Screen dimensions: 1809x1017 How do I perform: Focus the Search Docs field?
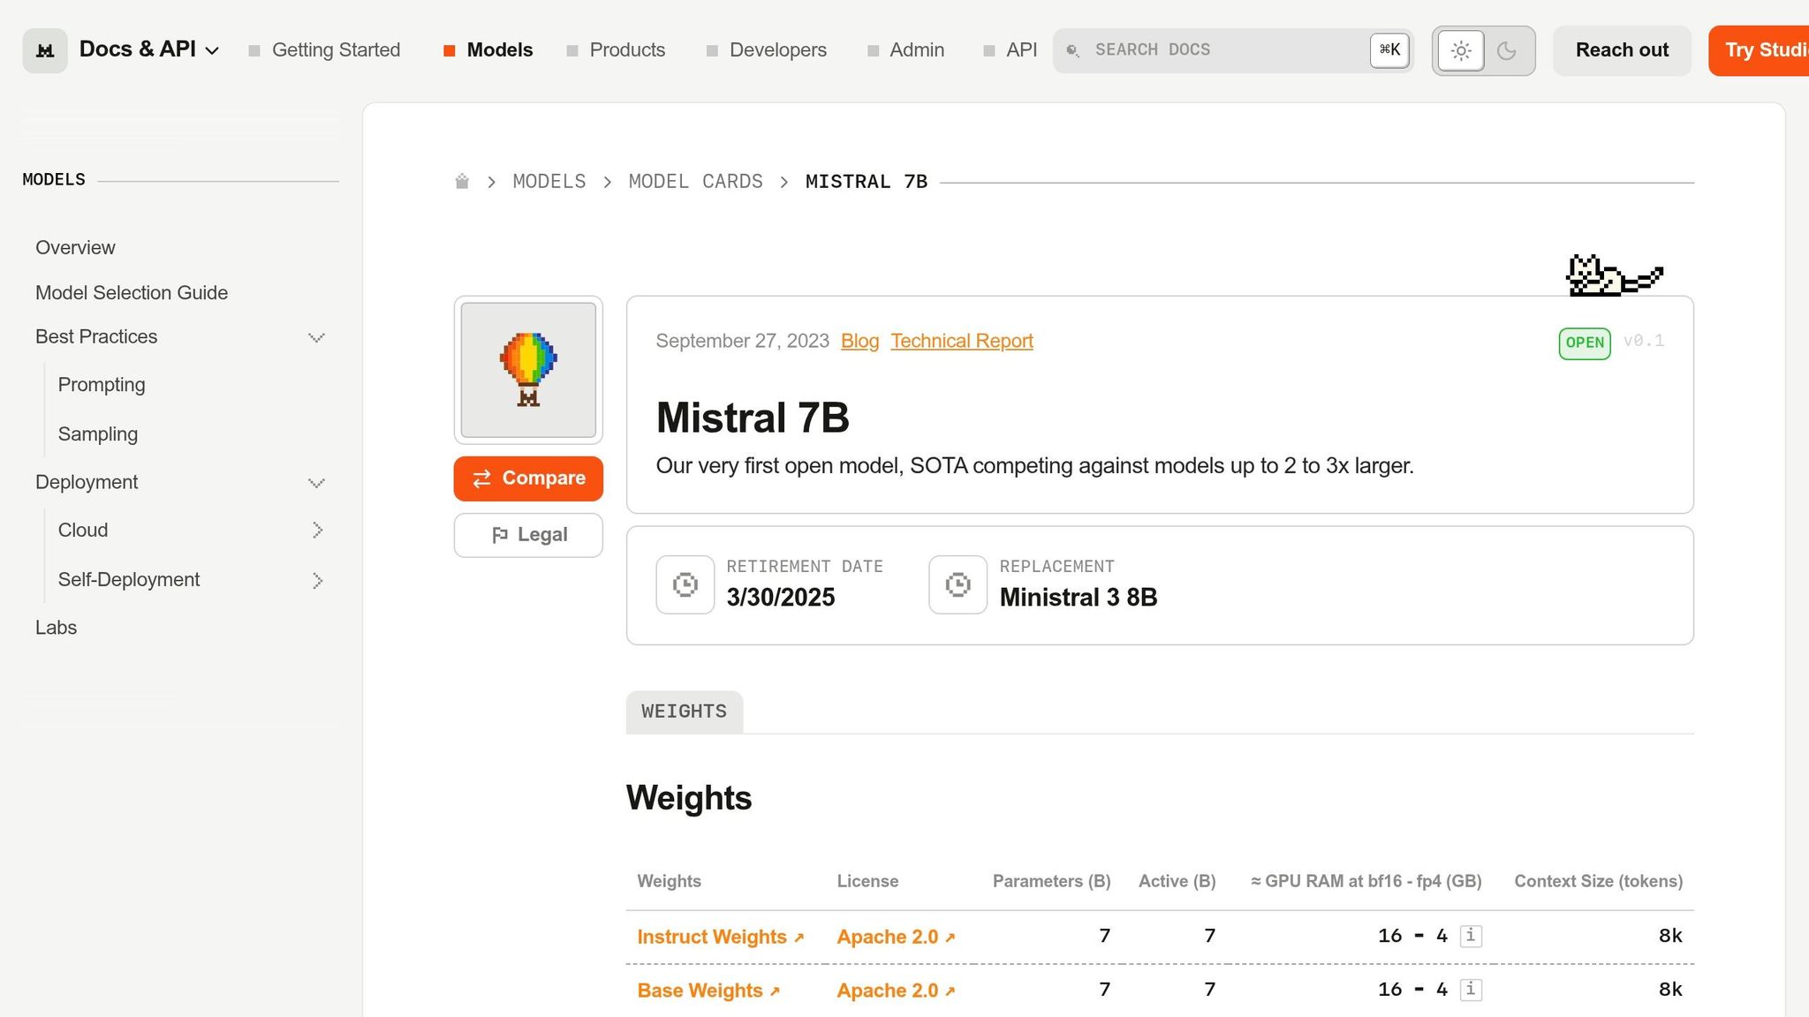(x=1233, y=50)
